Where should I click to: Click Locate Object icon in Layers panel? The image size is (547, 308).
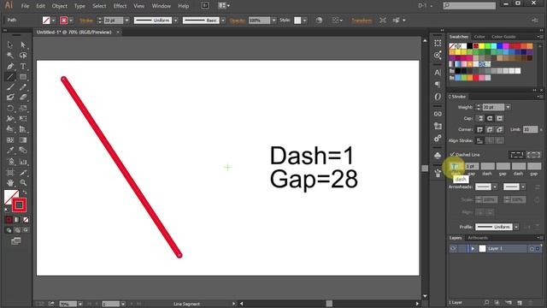coord(486,302)
